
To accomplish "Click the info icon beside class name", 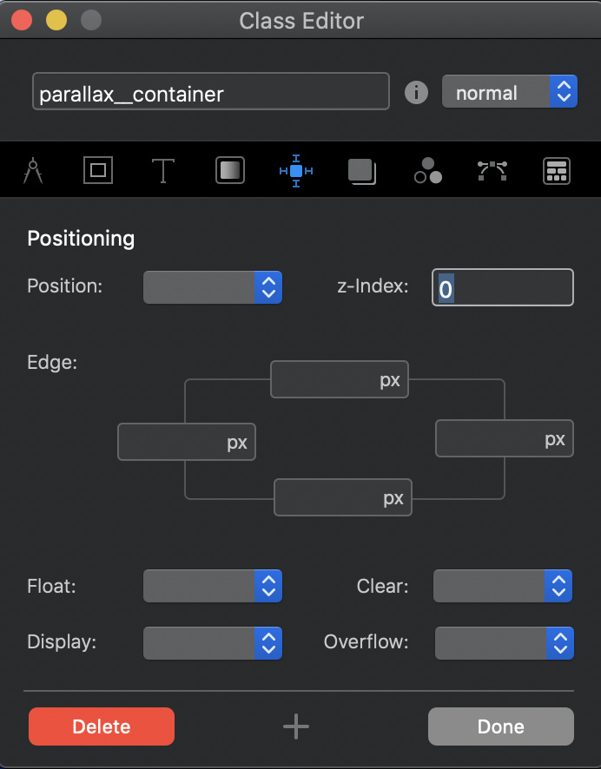I will [417, 92].
